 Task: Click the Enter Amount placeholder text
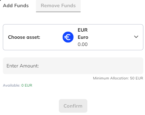click(x=23, y=66)
